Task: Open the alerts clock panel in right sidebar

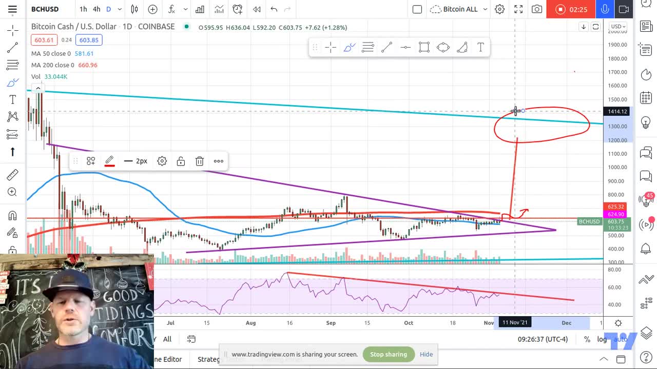Action: pyautogui.click(x=646, y=75)
